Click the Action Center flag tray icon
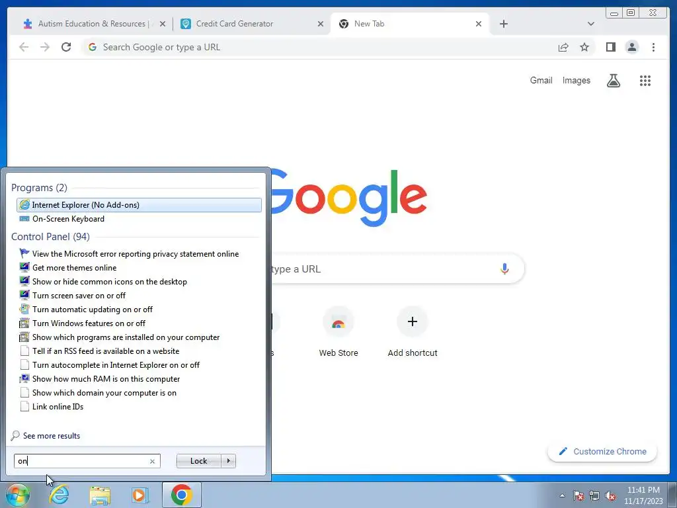 click(578, 495)
